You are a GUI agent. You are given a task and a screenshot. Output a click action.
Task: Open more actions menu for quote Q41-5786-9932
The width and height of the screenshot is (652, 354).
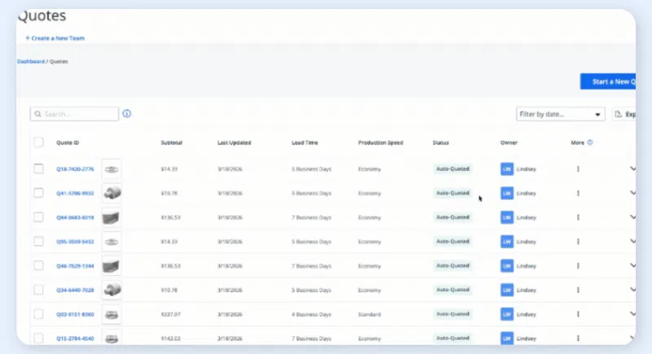click(578, 193)
